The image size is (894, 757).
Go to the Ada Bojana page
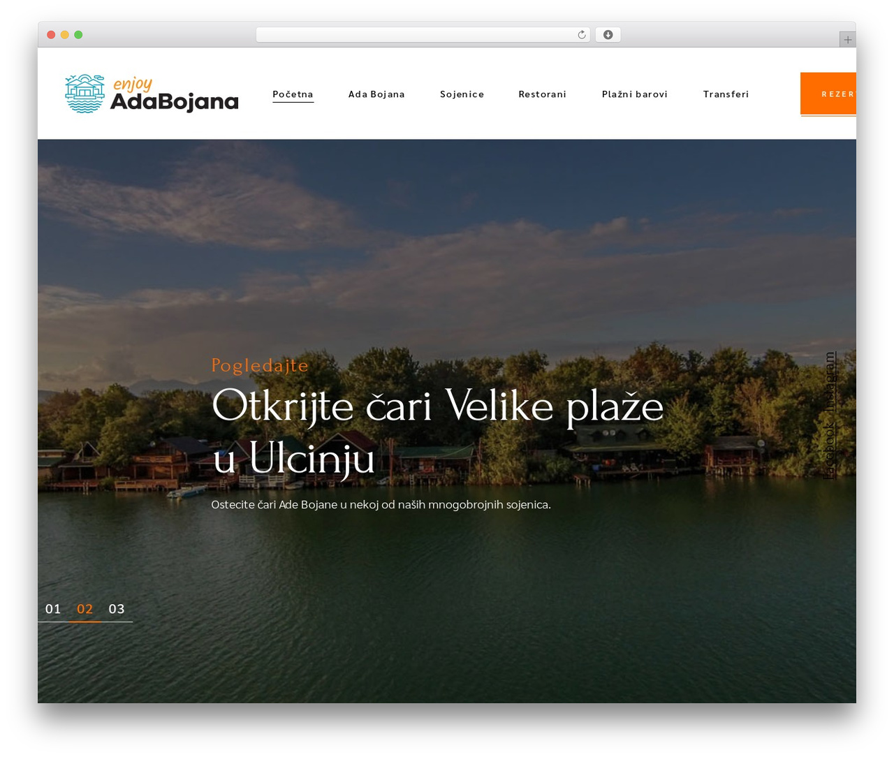(376, 94)
